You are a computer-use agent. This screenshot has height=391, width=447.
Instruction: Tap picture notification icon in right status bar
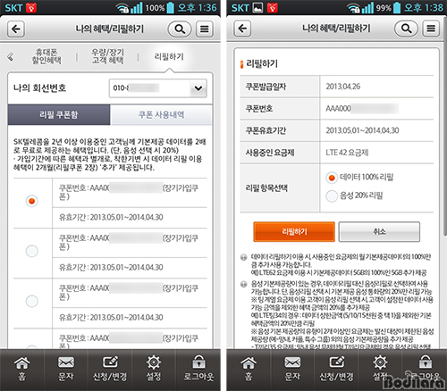tap(257, 7)
